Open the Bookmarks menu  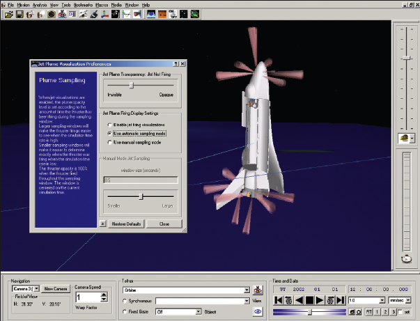(x=83, y=5)
